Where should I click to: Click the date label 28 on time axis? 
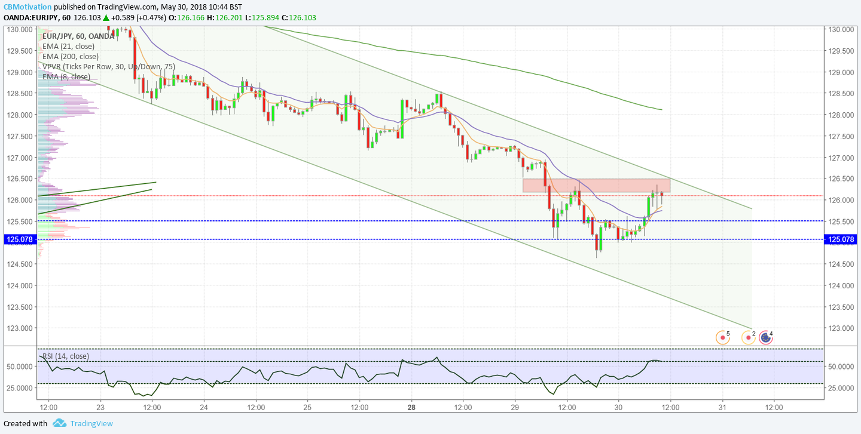(411, 408)
